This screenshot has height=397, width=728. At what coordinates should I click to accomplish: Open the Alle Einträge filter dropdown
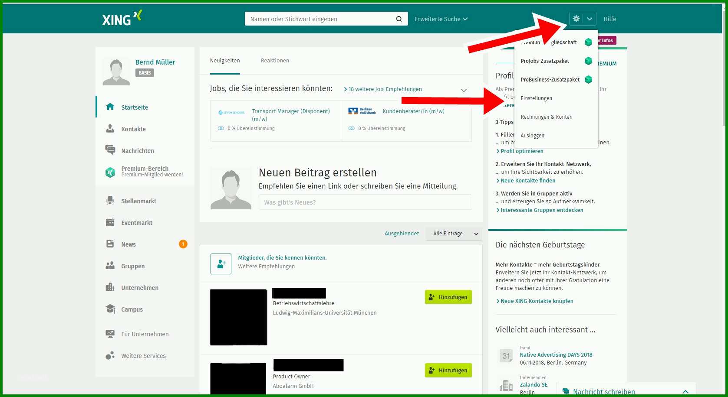point(454,234)
